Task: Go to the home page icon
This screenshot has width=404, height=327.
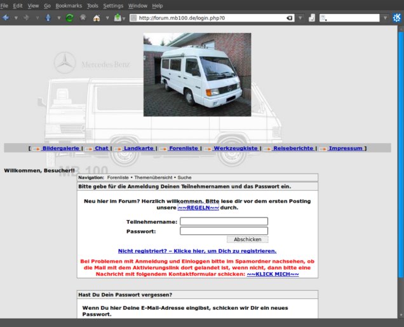Action: 97,18
